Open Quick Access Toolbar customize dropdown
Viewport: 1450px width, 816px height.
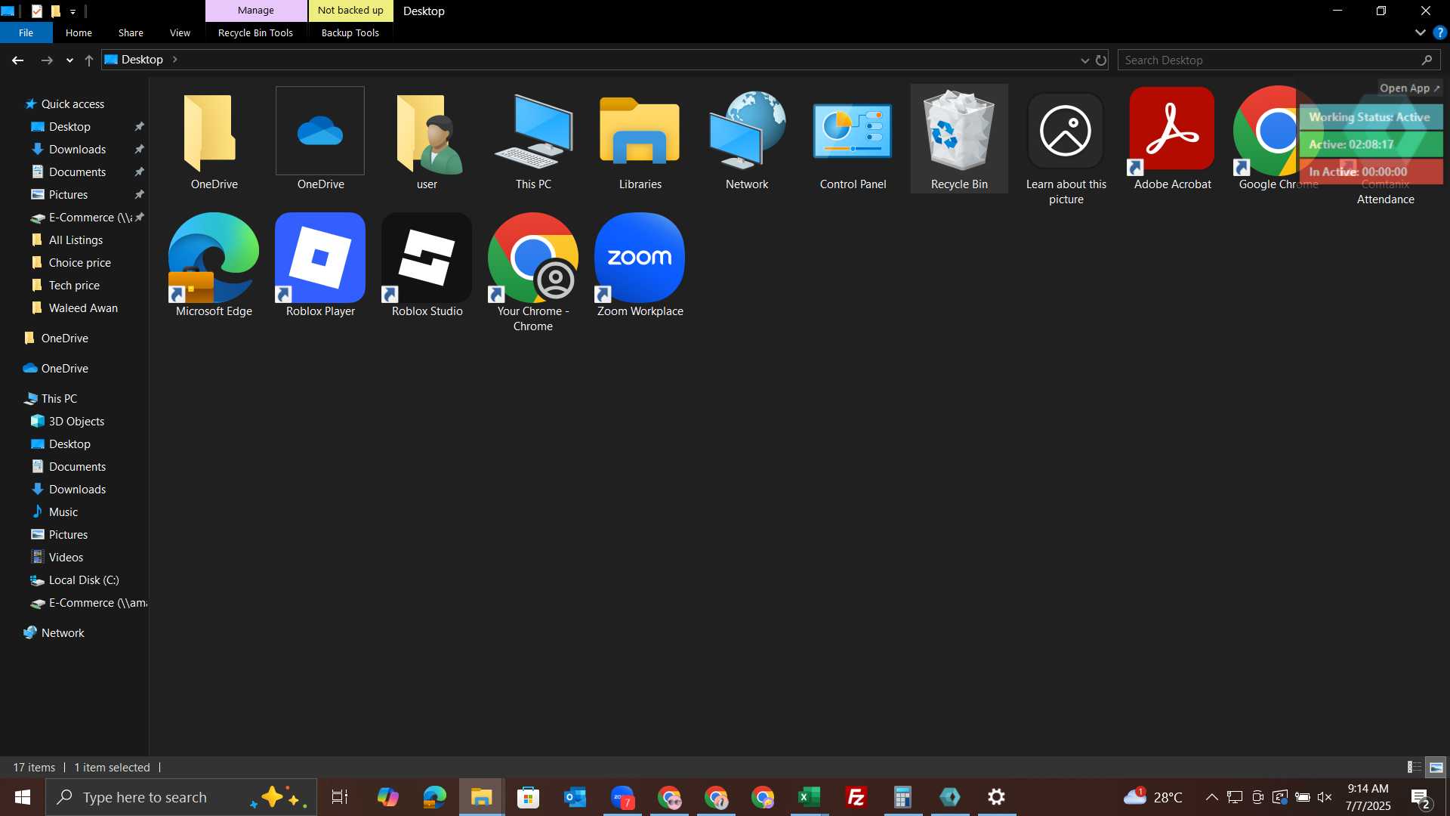coord(72,11)
